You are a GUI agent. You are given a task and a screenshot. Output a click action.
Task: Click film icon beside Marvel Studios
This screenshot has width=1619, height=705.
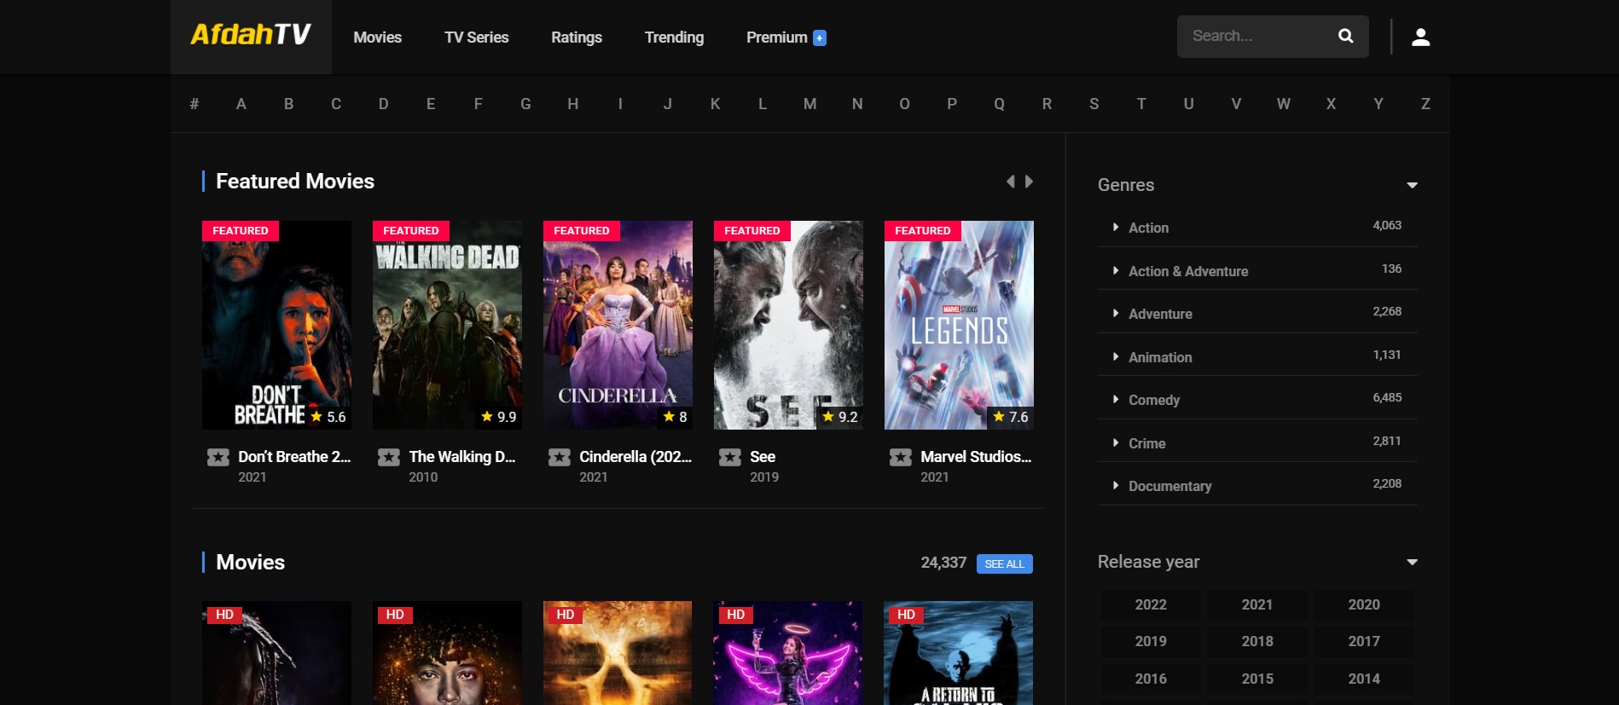[x=901, y=458]
